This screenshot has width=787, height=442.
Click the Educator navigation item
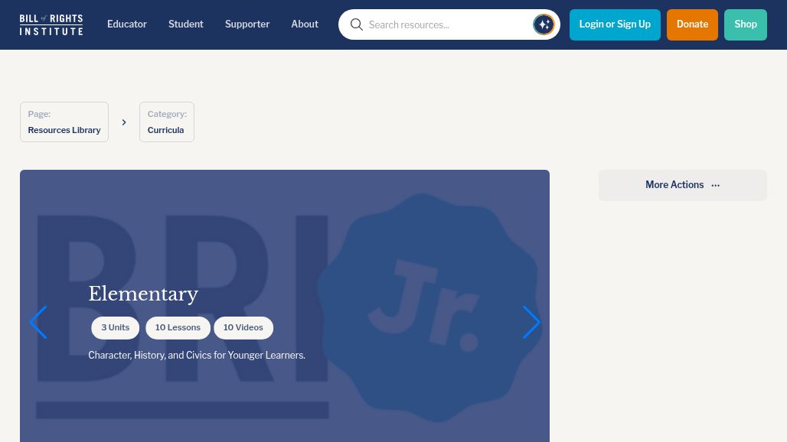click(126, 24)
